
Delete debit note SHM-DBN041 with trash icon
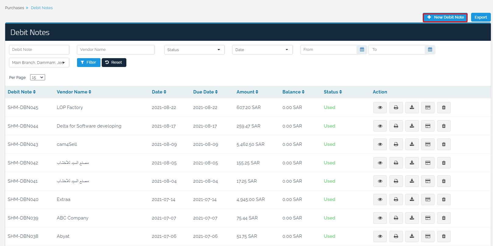(x=444, y=181)
